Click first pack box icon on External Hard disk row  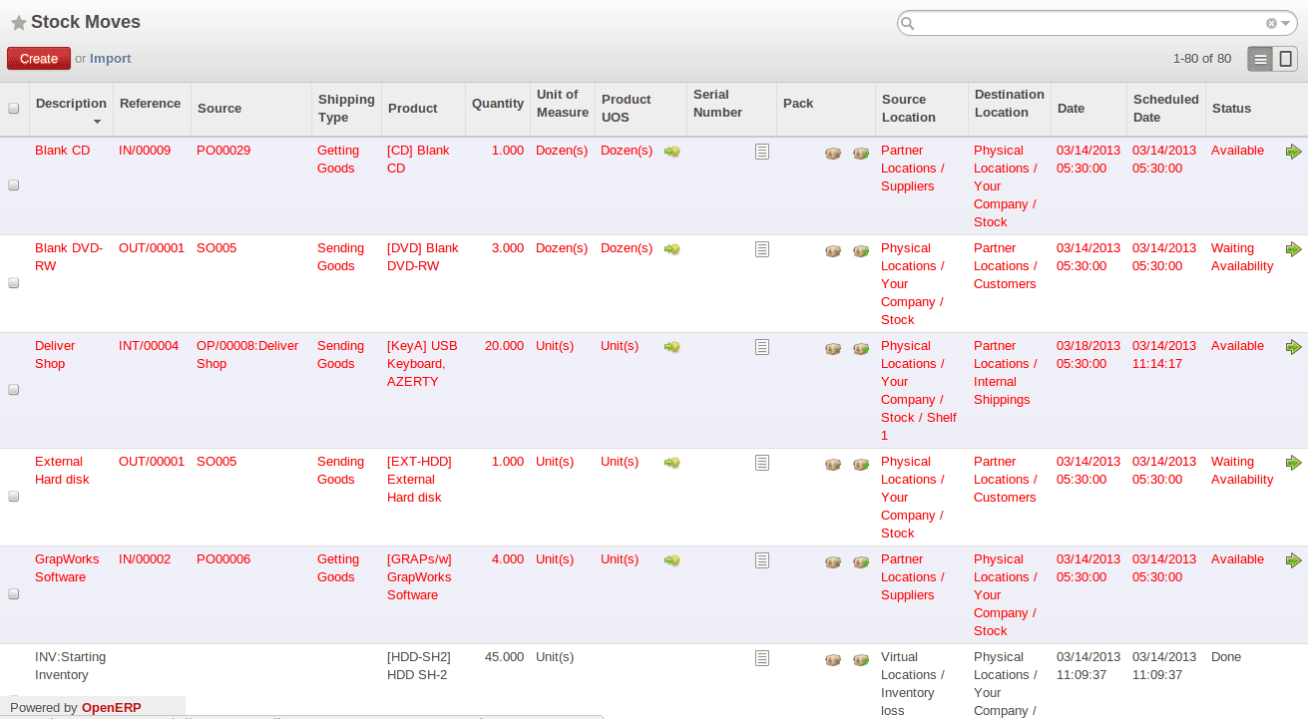click(833, 464)
